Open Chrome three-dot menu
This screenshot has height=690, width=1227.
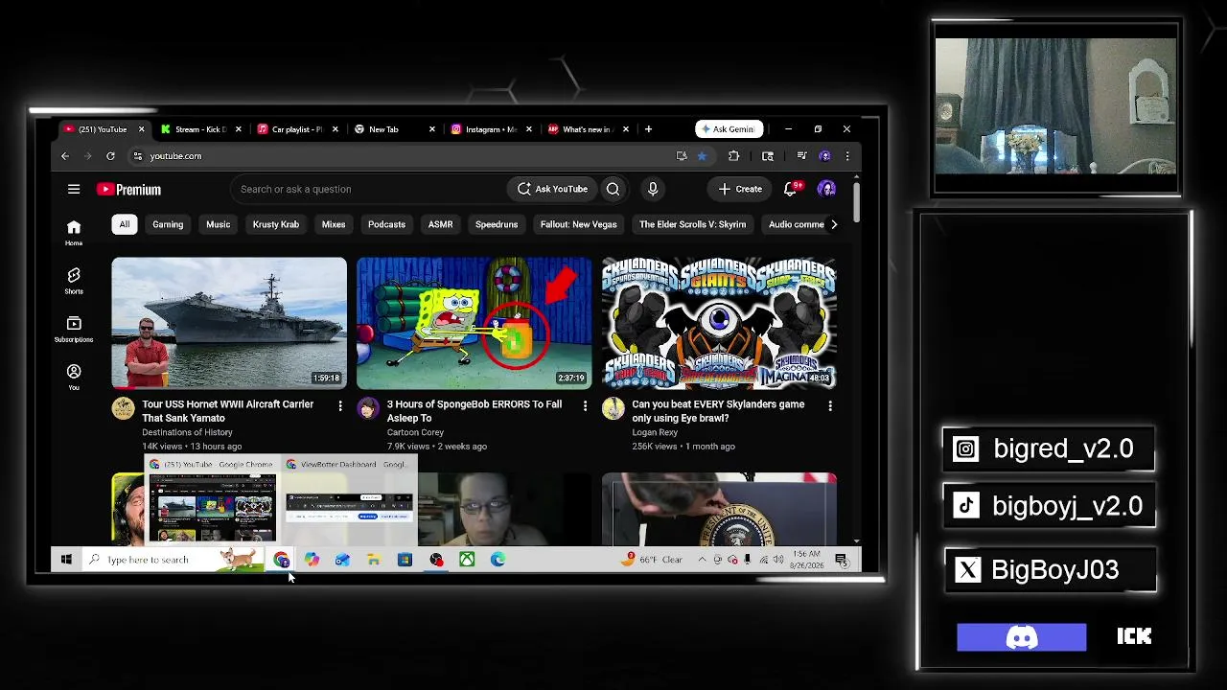tap(846, 156)
